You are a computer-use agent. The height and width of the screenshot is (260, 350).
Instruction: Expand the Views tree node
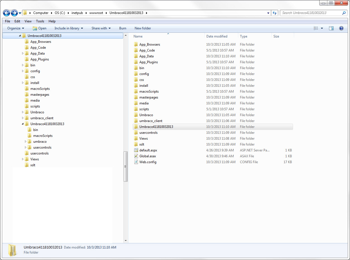(x=23, y=159)
